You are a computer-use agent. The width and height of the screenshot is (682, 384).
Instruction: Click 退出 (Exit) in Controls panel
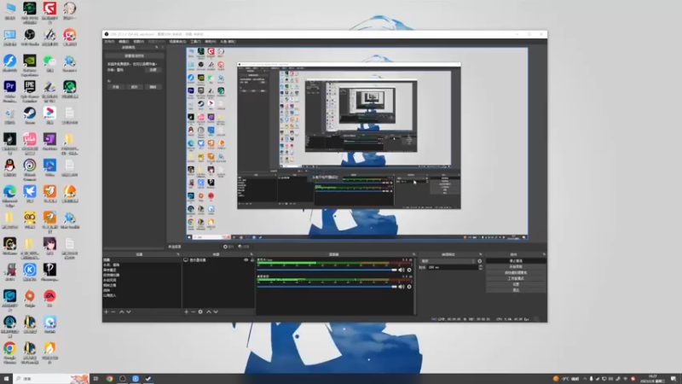tap(516, 290)
